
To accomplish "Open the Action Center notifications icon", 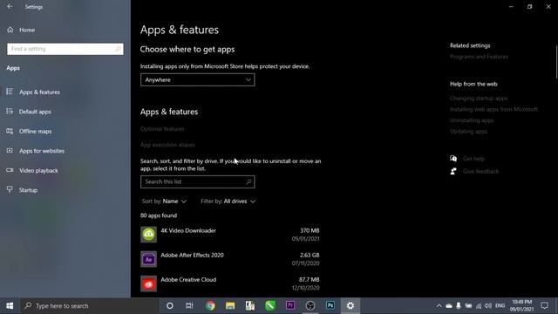I will click(x=544, y=306).
